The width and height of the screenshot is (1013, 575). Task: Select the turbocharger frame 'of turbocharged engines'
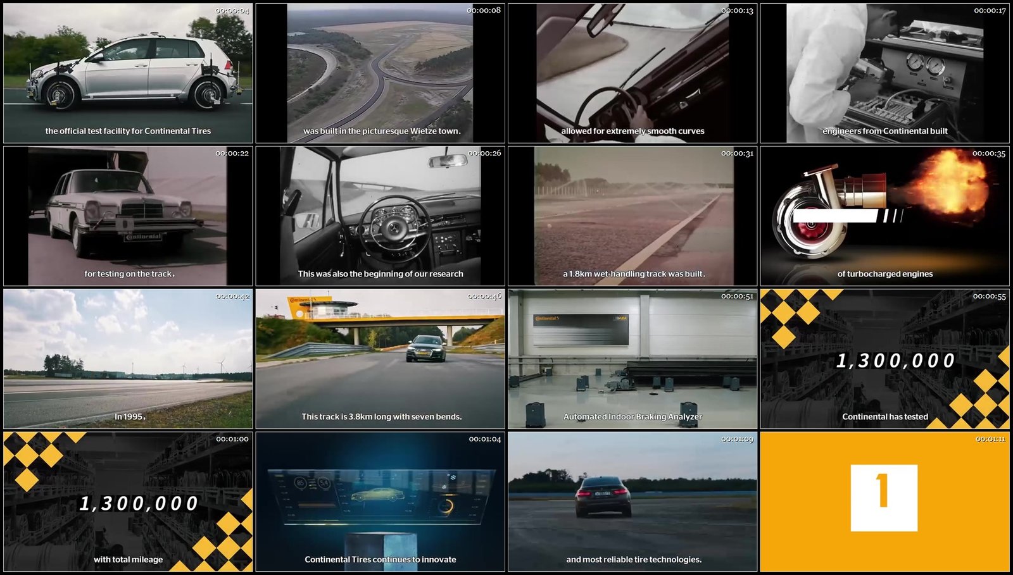click(885, 216)
